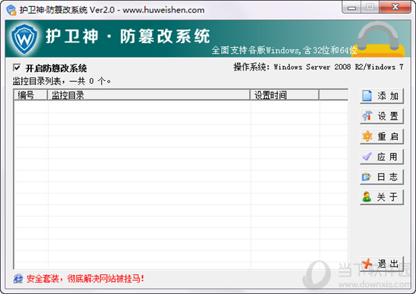
Task: Minimize the 护卫神 window
Action: 352,8
